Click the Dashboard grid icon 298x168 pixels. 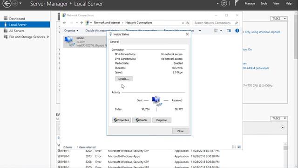click(6, 19)
